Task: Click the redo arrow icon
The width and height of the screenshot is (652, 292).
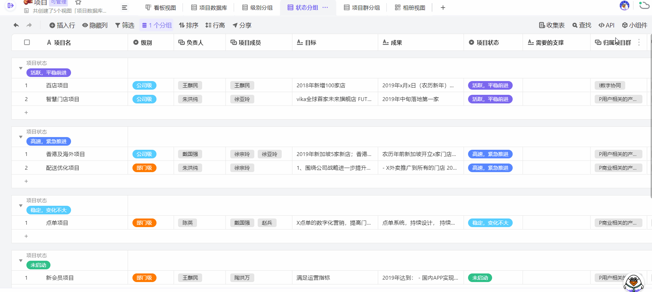Action: (x=29, y=25)
